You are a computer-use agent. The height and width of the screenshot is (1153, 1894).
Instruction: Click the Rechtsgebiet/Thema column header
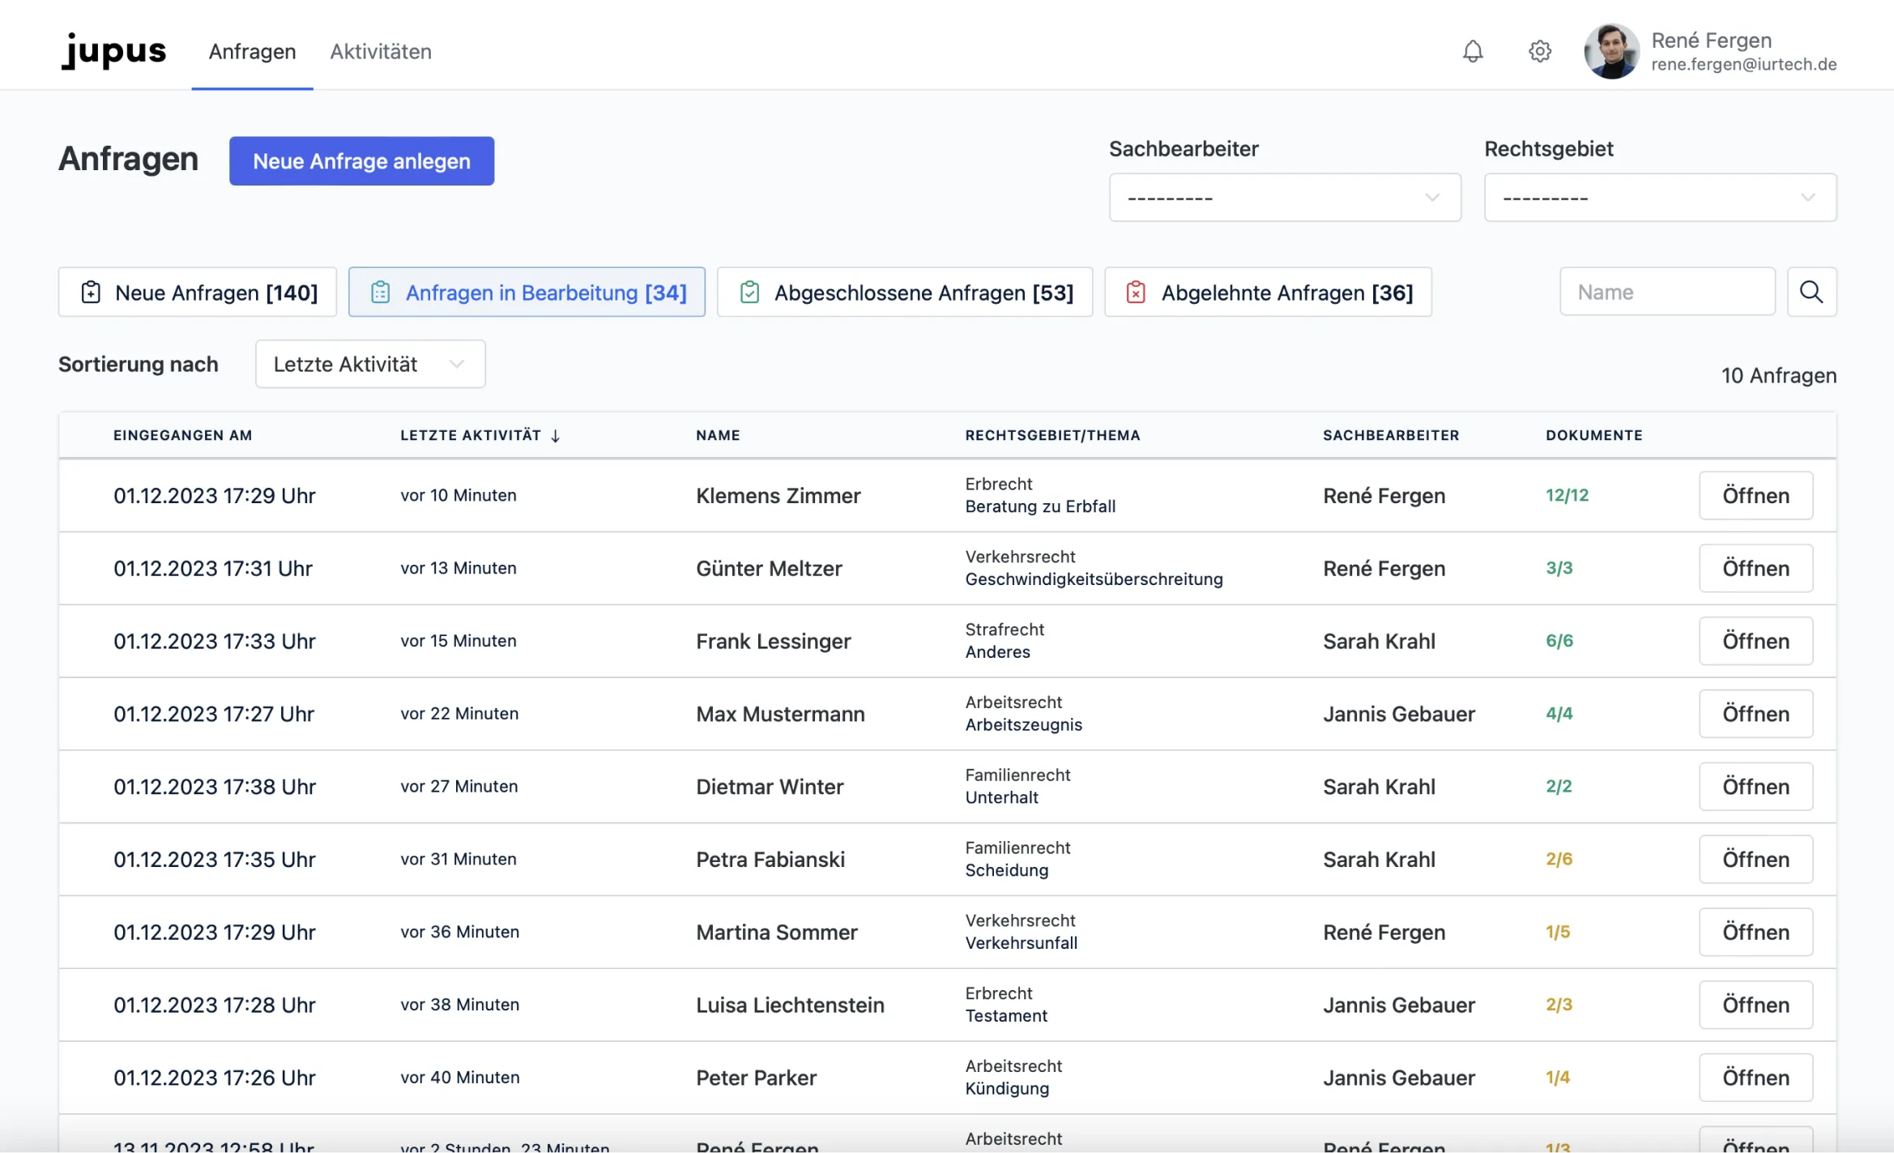tap(1052, 436)
